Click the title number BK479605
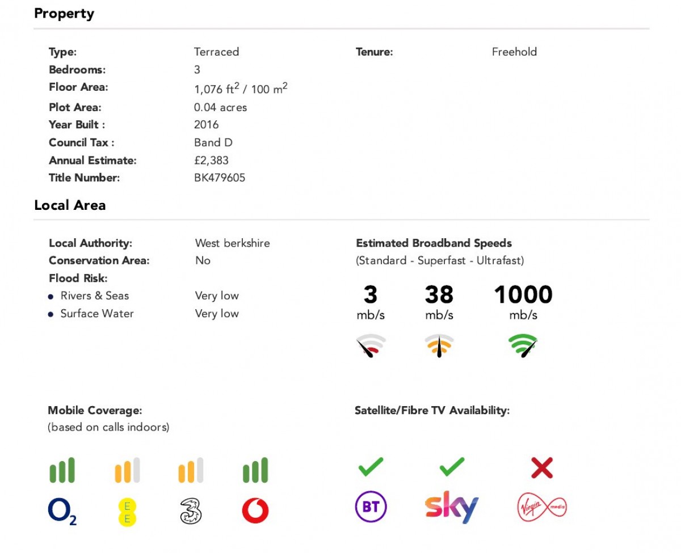The image size is (681, 553). pyautogui.click(x=220, y=178)
